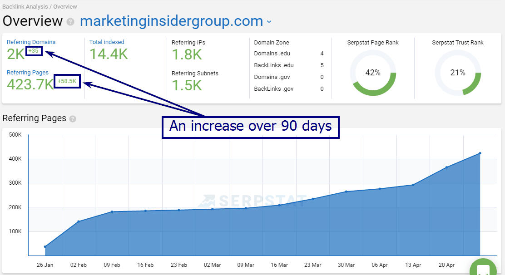
Task: Click the Serpstat Trust Rank 21% donut chart
Action: tap(458, 73)
